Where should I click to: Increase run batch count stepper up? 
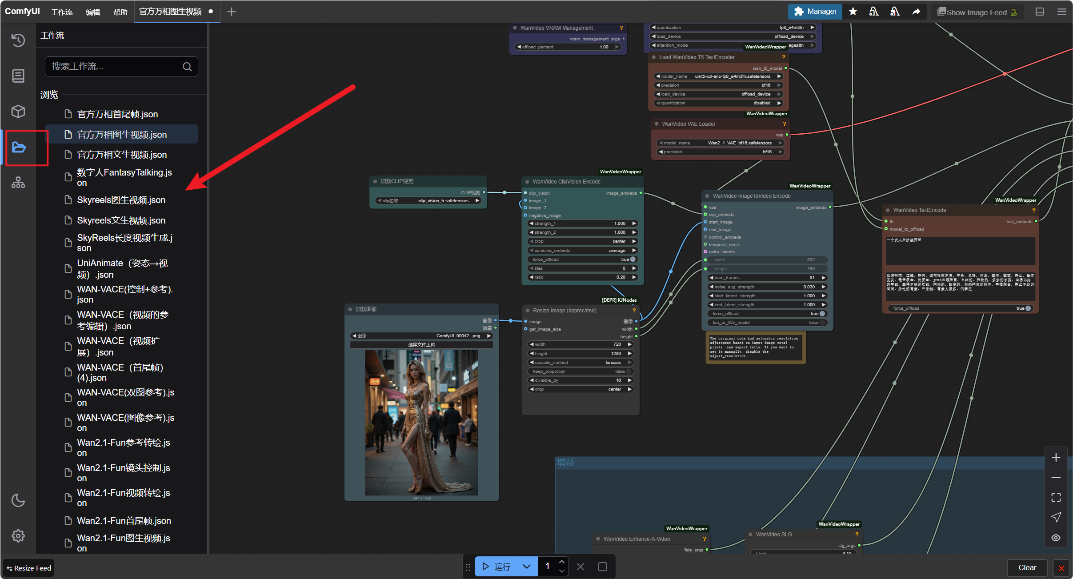[x=562, y=562]
